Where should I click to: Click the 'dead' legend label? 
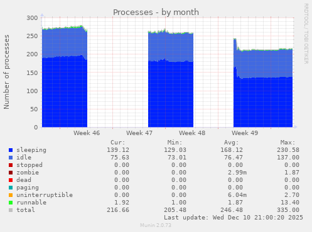click(24, 180)
